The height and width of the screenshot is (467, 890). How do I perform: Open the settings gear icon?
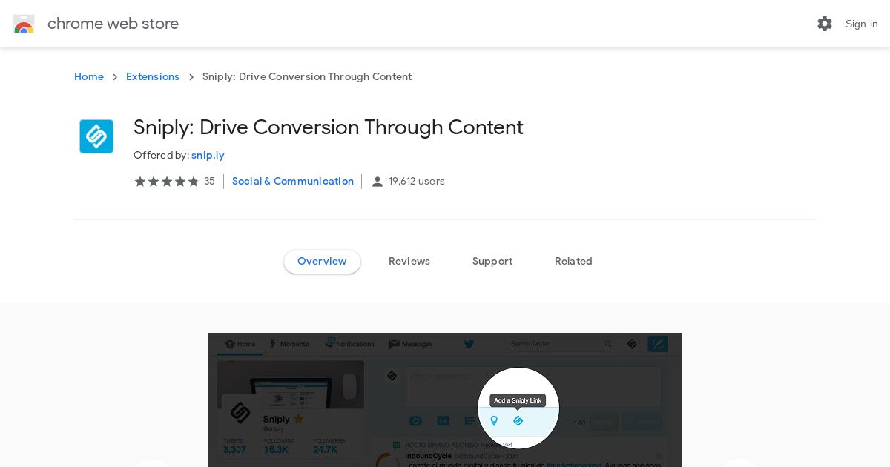(825, 24)
